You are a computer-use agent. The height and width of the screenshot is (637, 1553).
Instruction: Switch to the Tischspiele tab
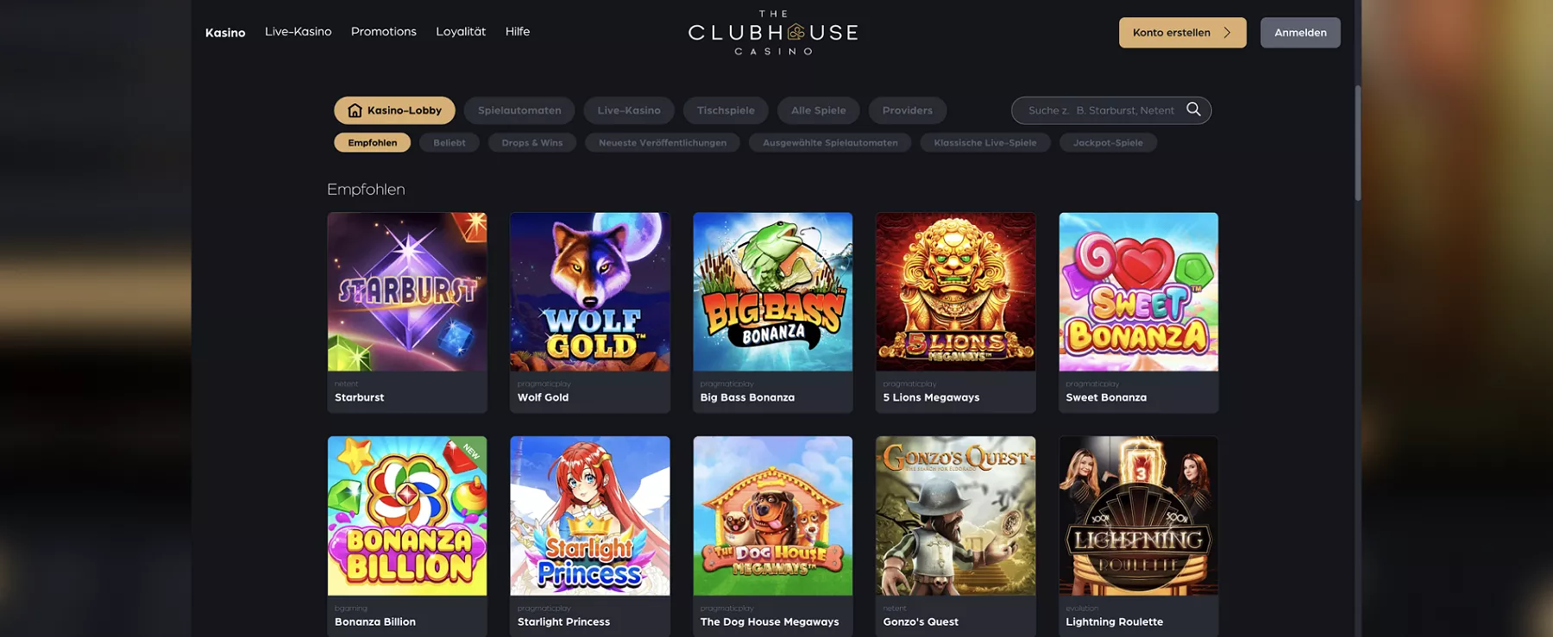(x=726, y=110)
